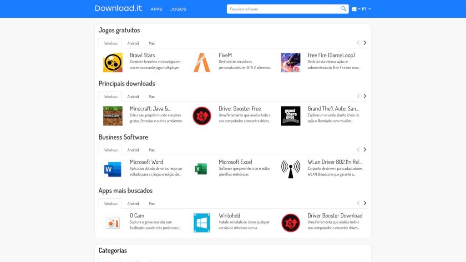Show previous items in Apps mais buscados
Image resolution: width=466 pixels, height=262 pixels.
point(358,203)
